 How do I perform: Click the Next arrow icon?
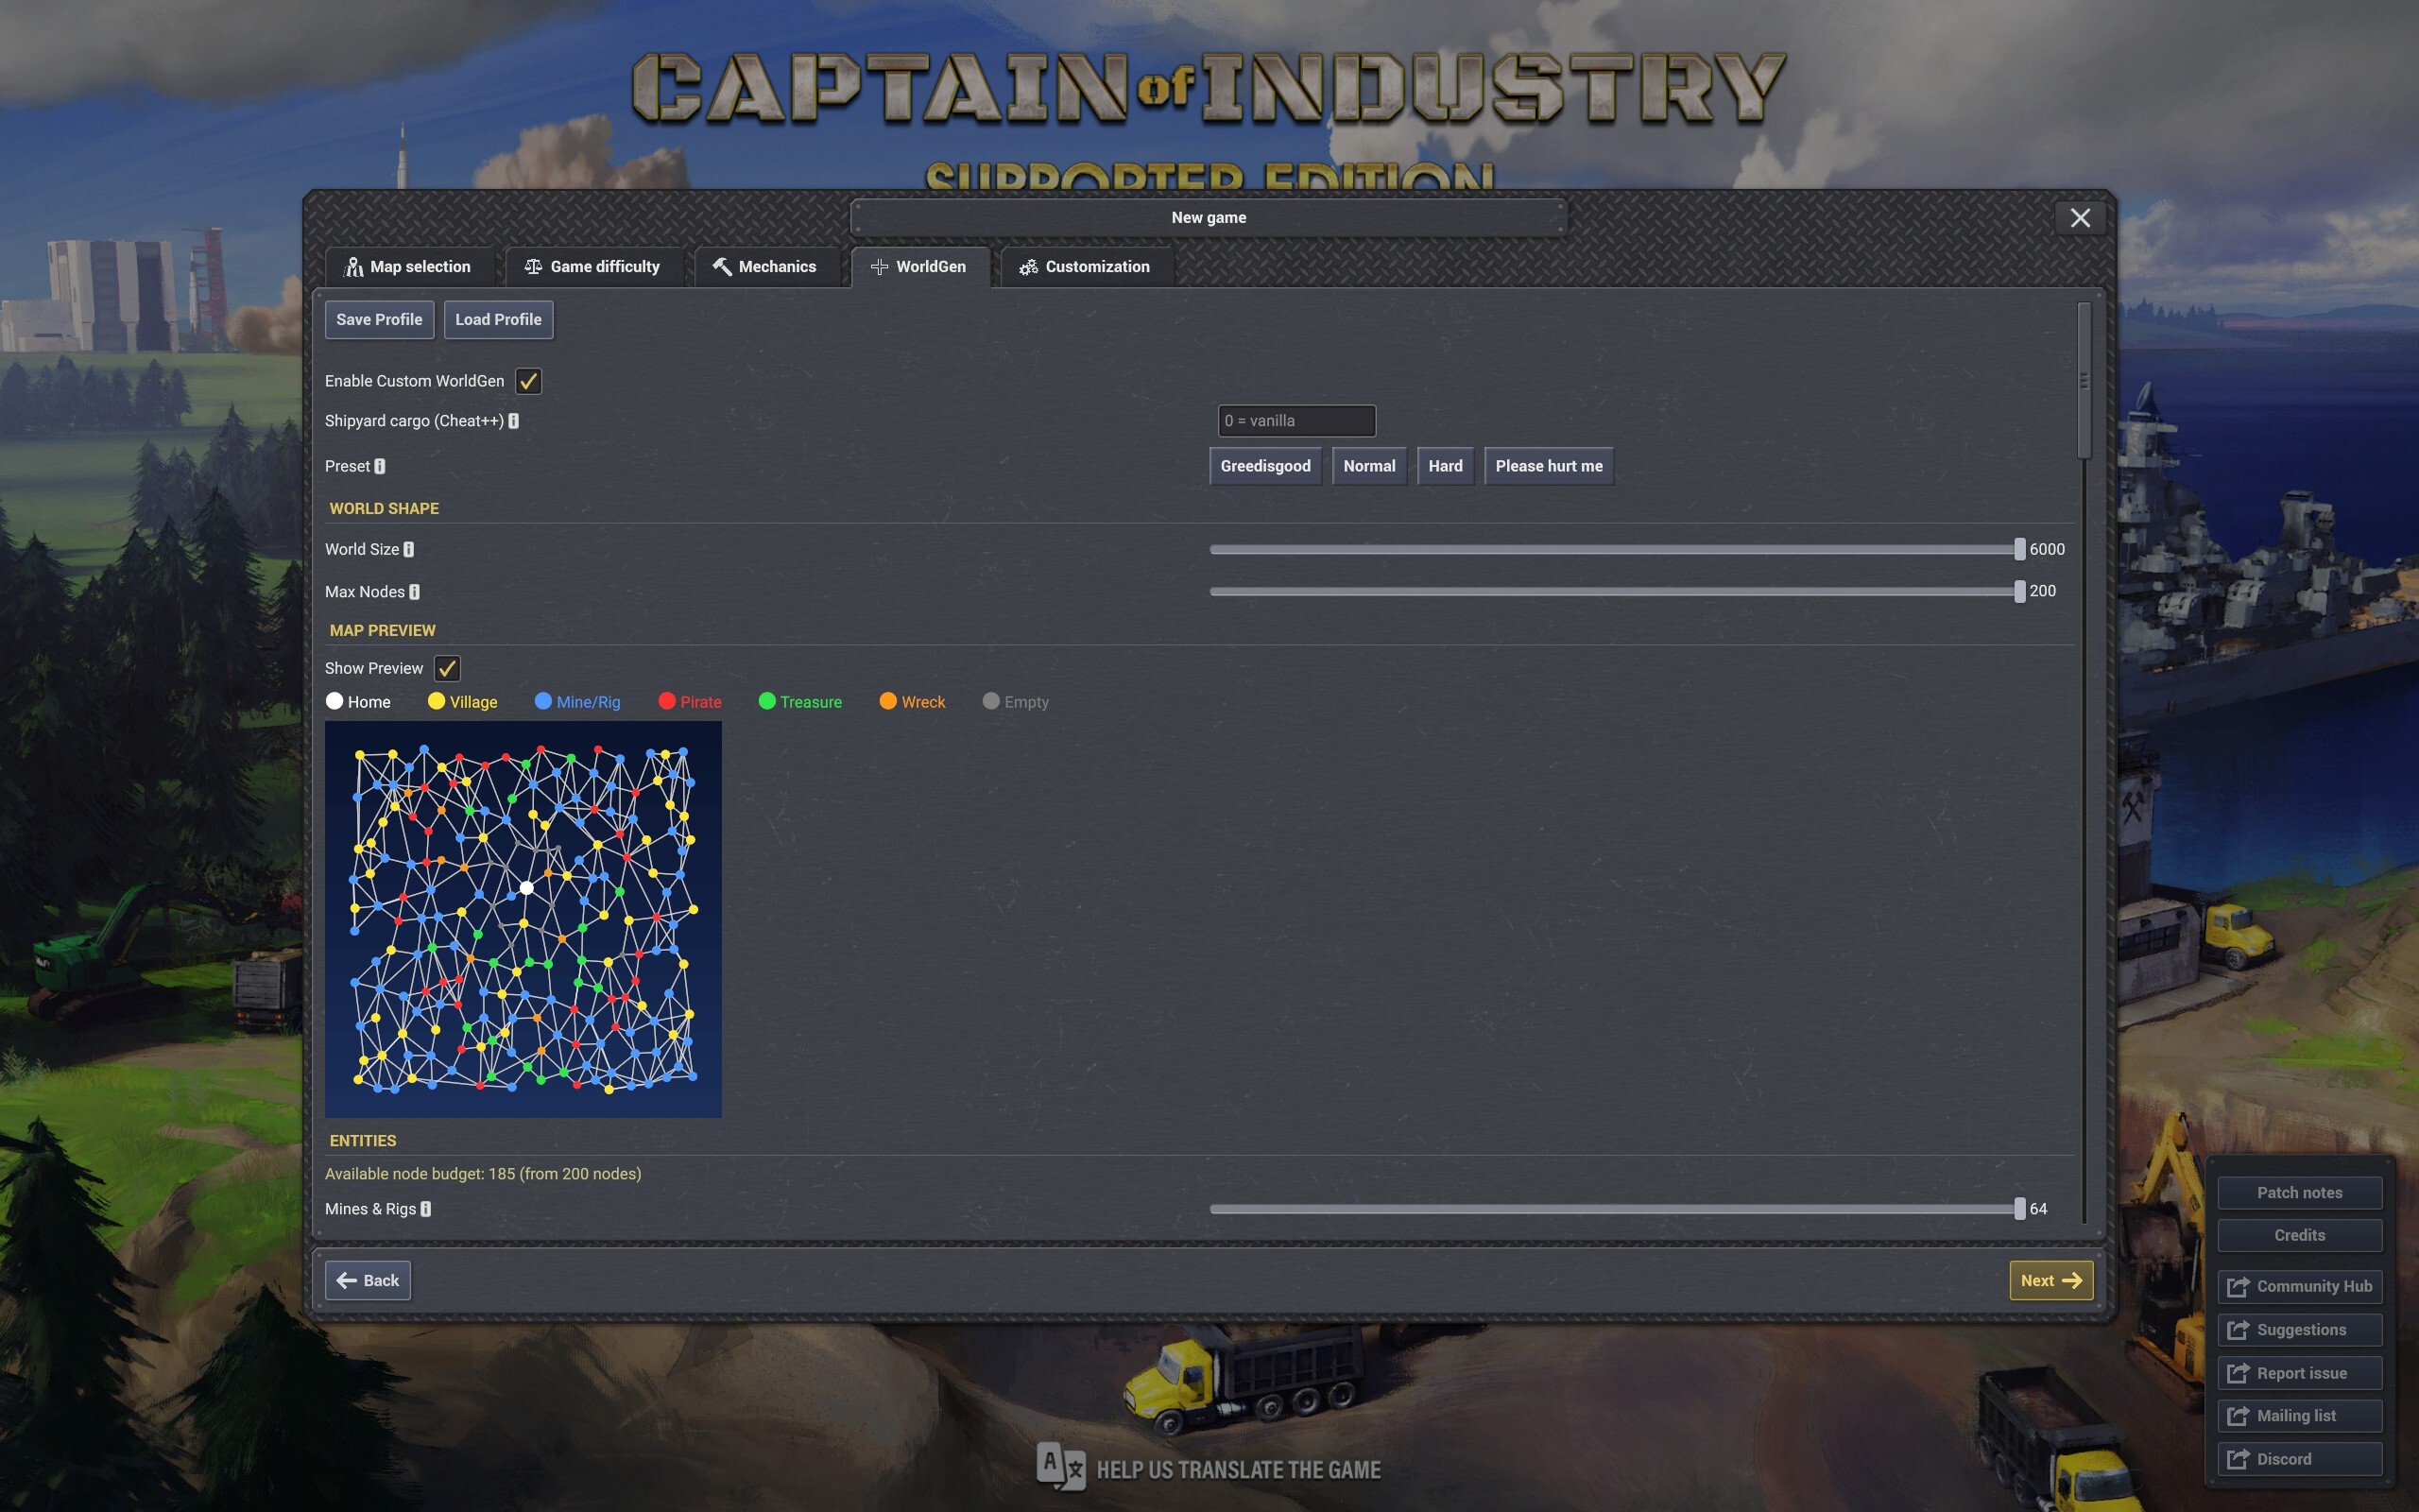point(2072,1281)
